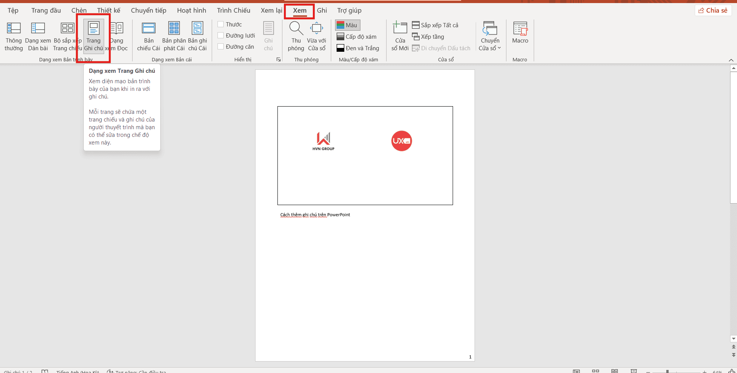The image size is (737, 373).
Task: Switch to Slide Sorter view in status bar
Action: point(596,370)
